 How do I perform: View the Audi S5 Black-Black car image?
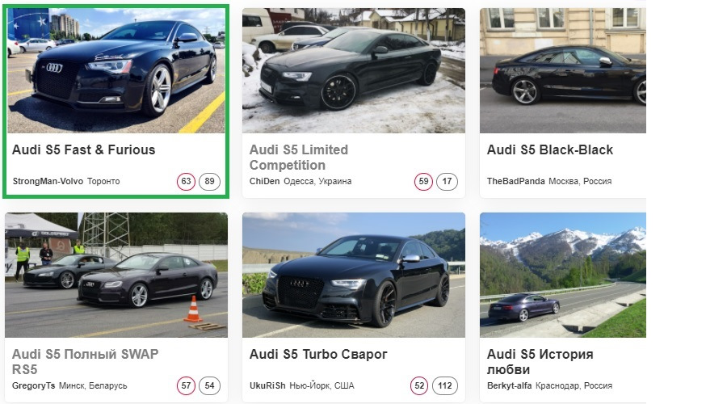[x=563, y=71]
